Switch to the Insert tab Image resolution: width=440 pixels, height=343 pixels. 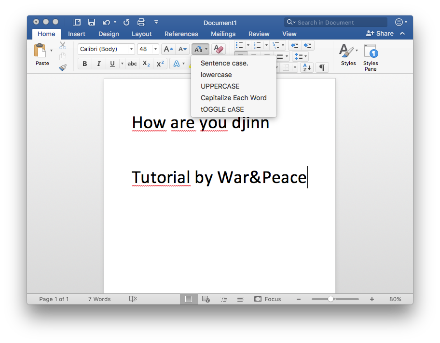77,34
